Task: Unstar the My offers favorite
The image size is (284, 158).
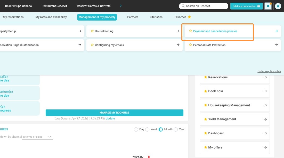Action: point(205,147)
